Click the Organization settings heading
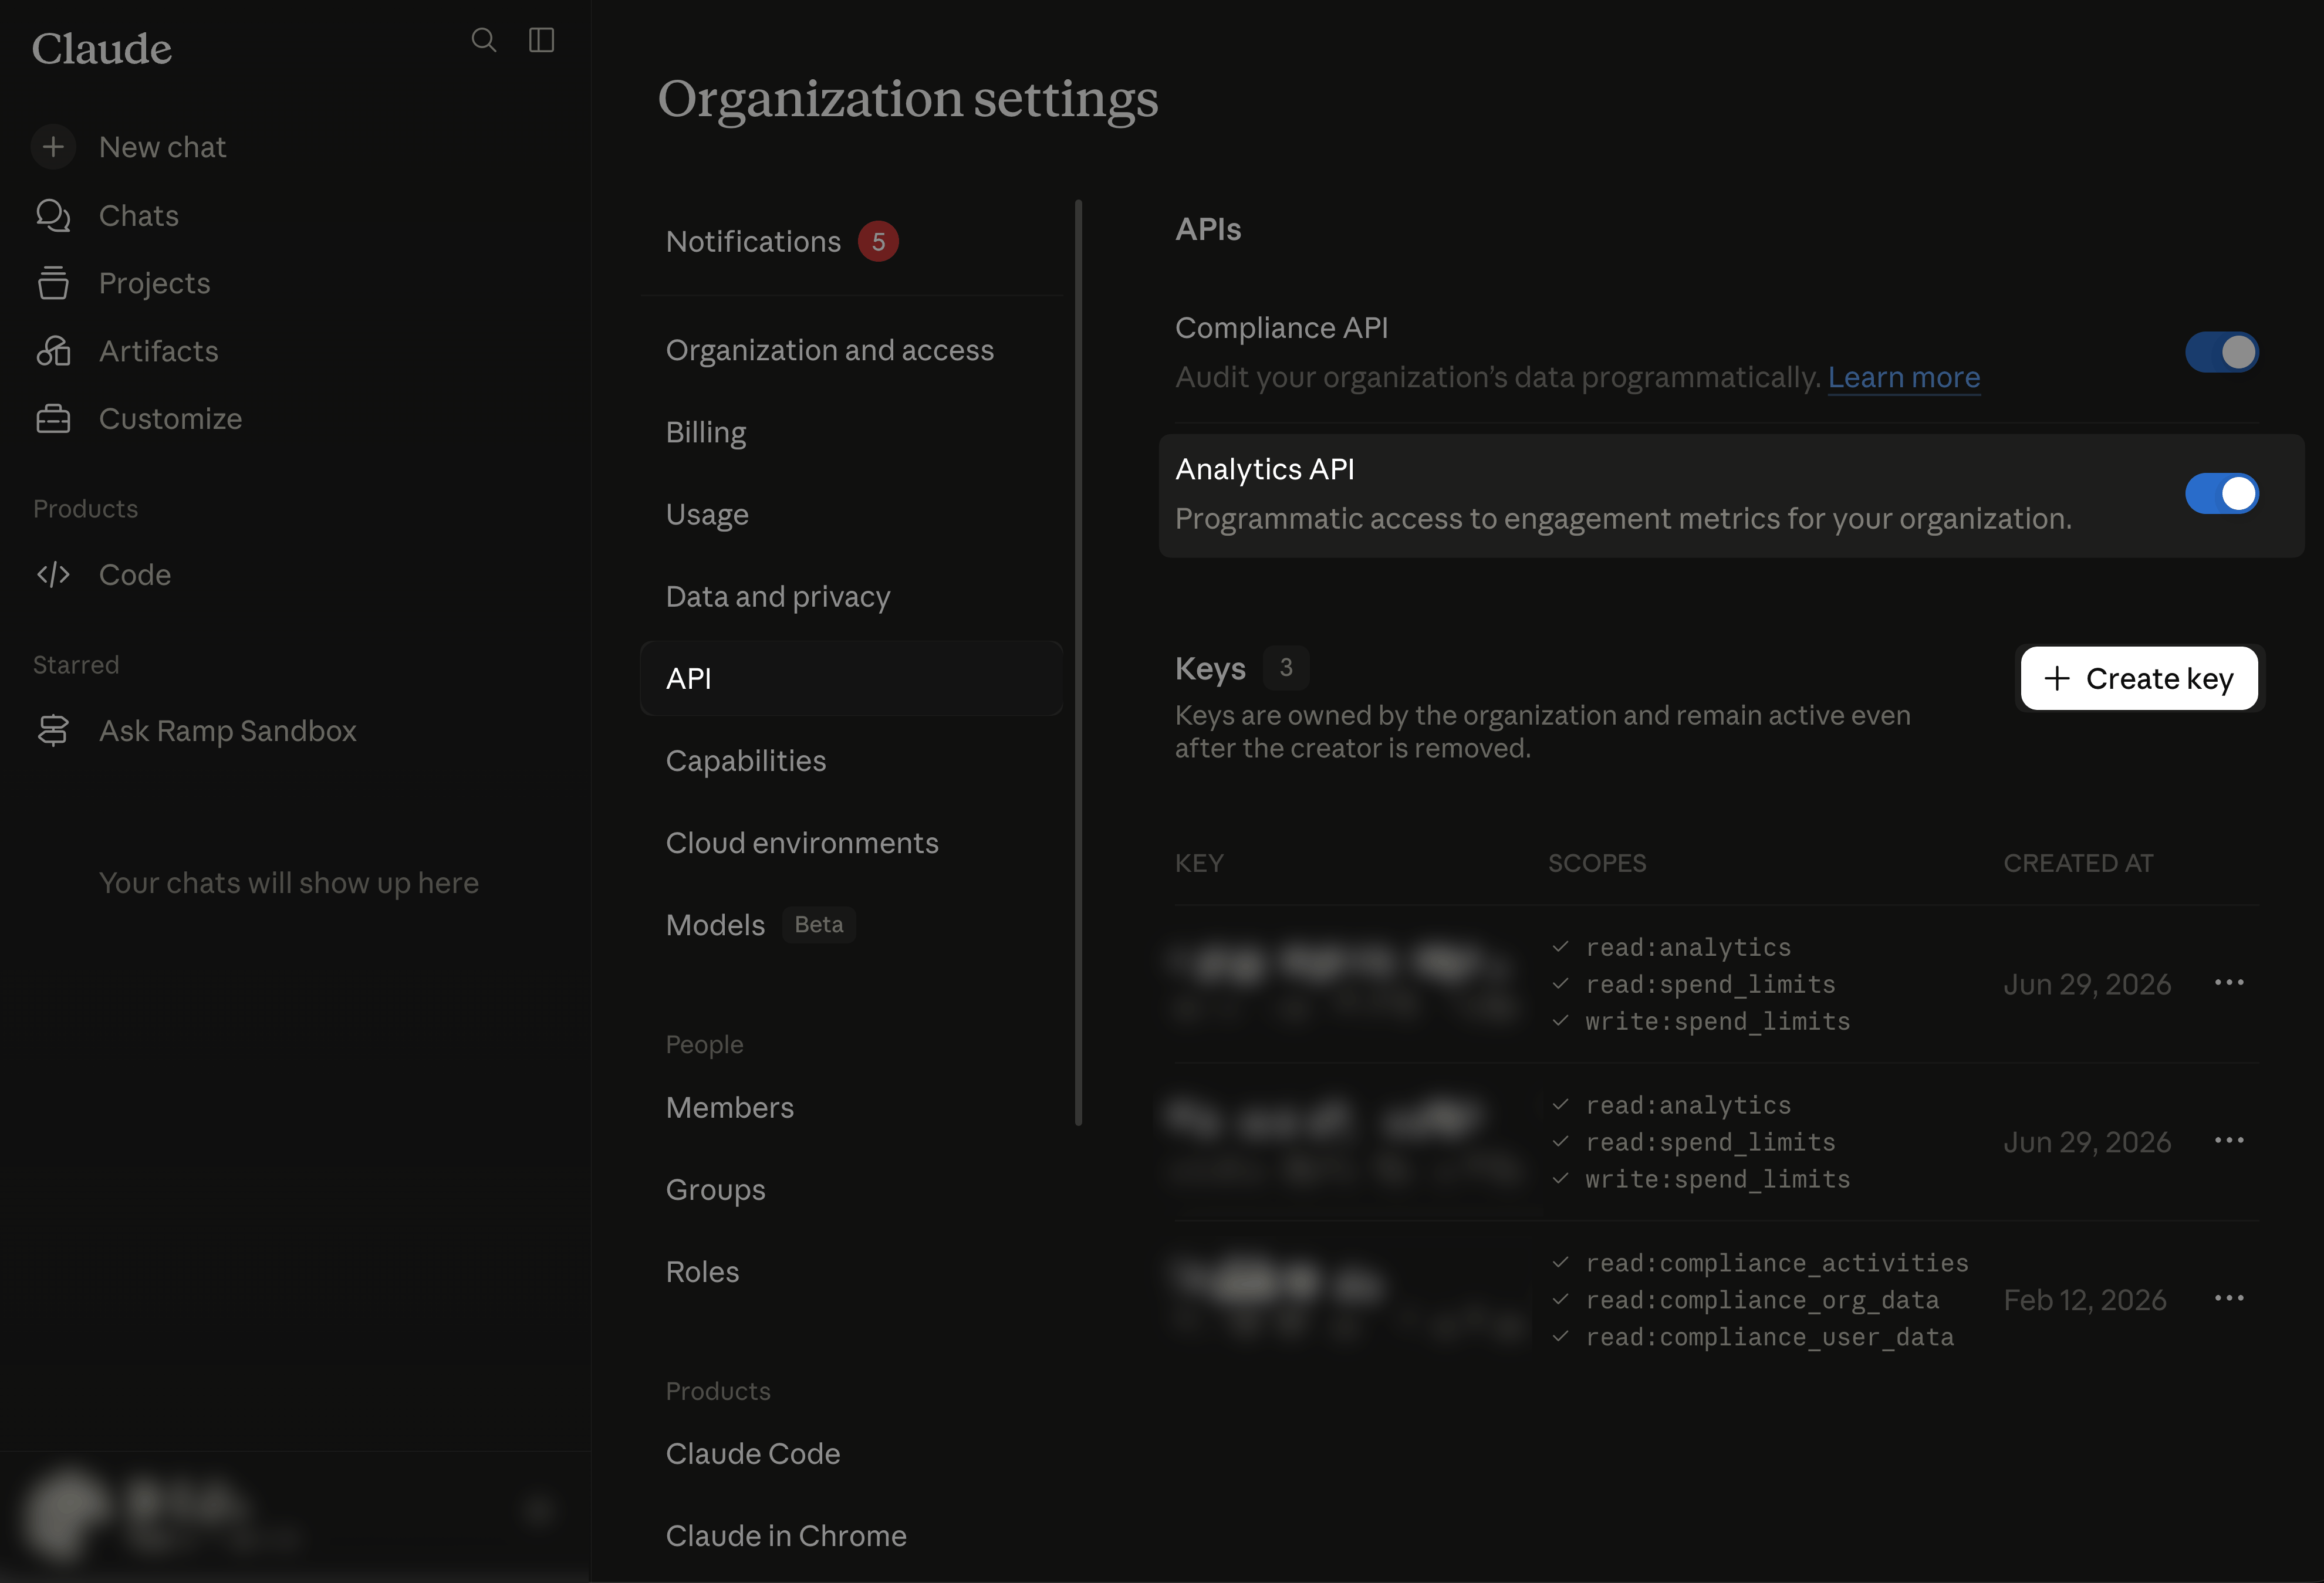 tap(908, 100)
